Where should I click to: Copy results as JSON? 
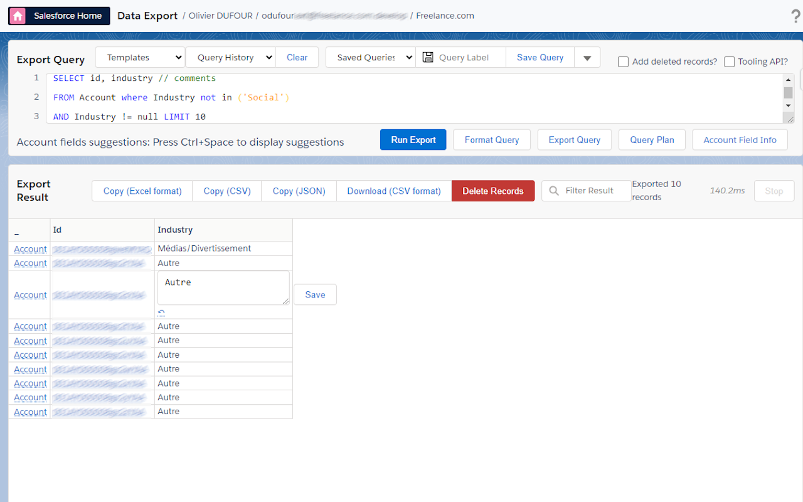[299, 190]
